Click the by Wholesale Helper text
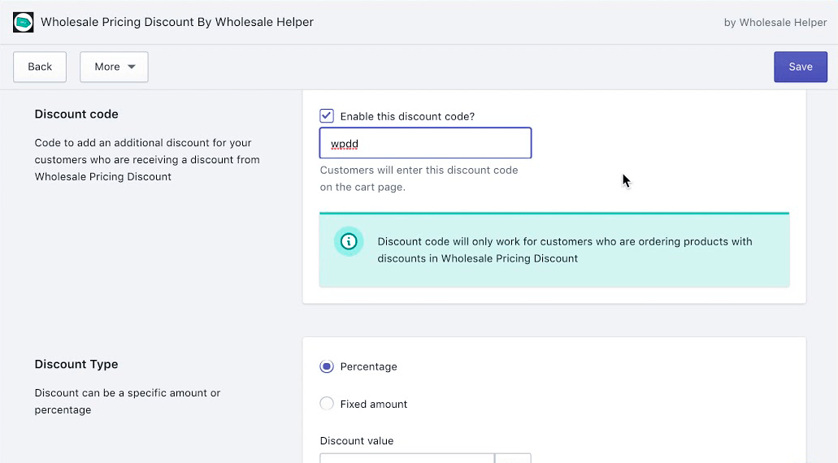Screen dimensions: 838x463 pos(775,23)
